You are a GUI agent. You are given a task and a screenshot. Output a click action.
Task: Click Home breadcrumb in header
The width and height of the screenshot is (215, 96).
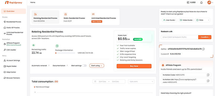(x=33, y=2)
